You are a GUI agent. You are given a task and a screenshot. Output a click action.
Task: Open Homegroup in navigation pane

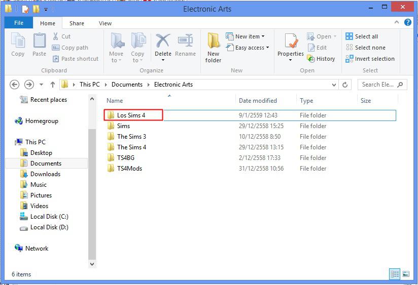click(37, 121)
